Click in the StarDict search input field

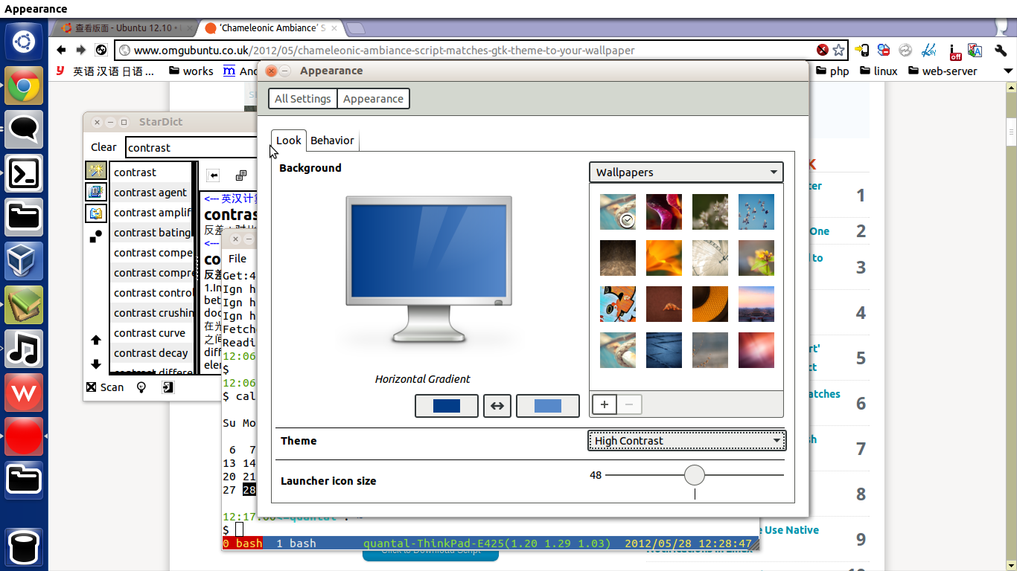click(x=192, y=147)
